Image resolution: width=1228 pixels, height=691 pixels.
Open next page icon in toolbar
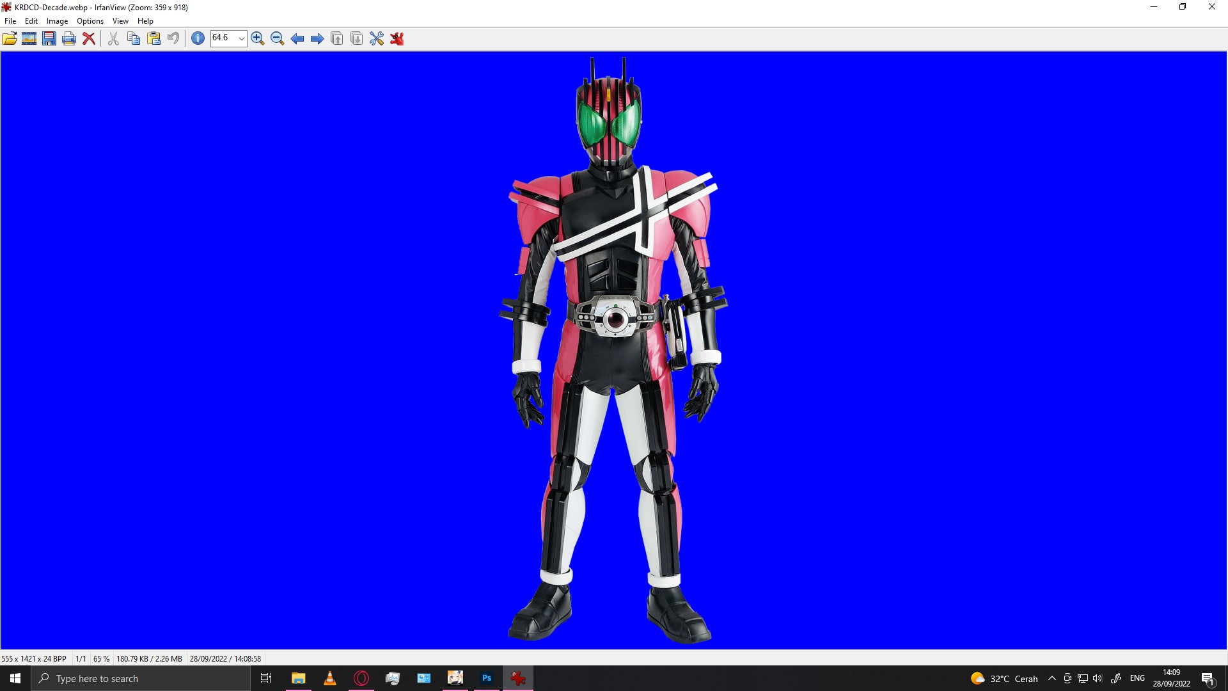357,38
